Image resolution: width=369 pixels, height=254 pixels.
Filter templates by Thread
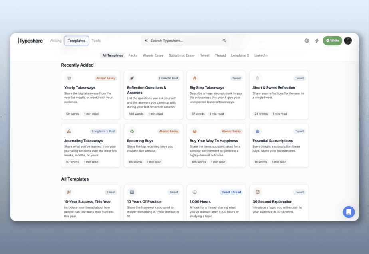tap(220, 55)
